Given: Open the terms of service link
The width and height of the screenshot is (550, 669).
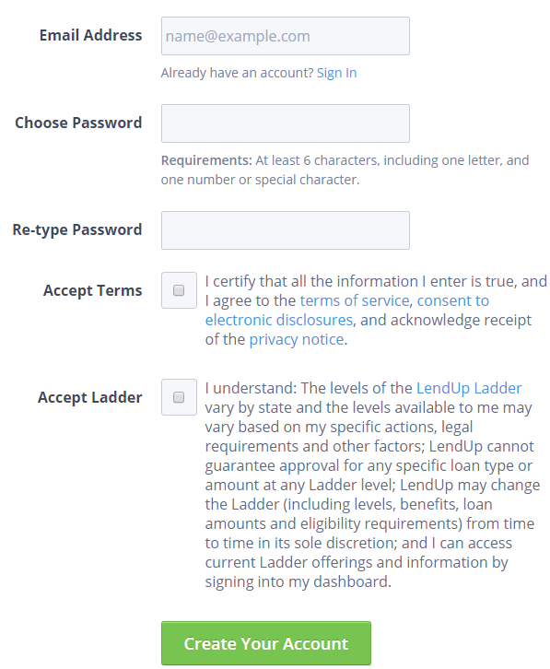Looking at the screenshot, I should 355,300.
